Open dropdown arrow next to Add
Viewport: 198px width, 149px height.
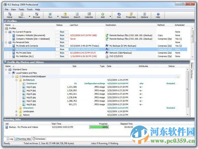tap(110, 17)
